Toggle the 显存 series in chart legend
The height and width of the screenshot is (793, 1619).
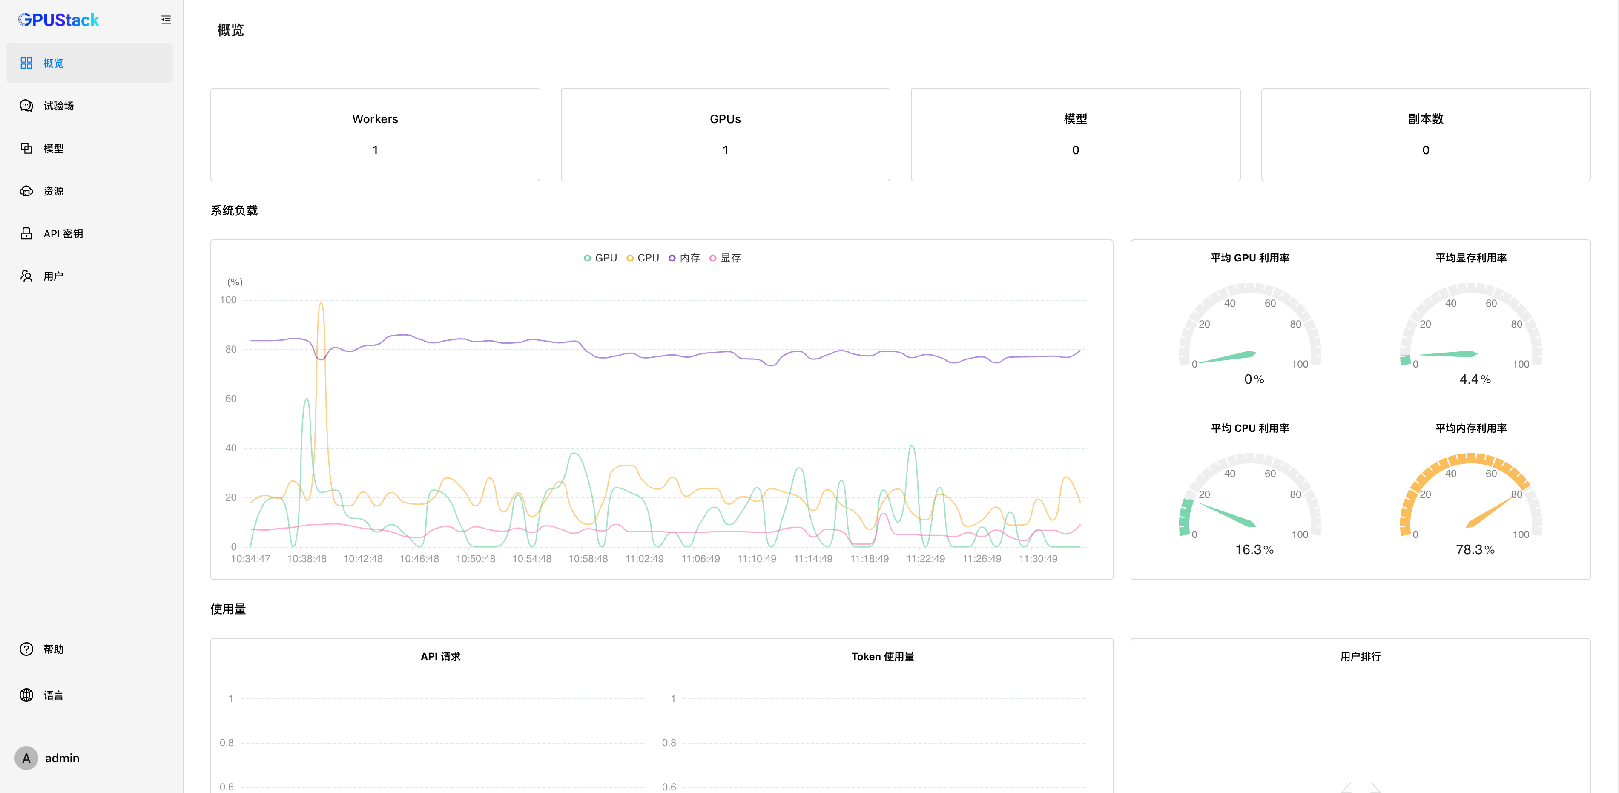coord(725,258)
